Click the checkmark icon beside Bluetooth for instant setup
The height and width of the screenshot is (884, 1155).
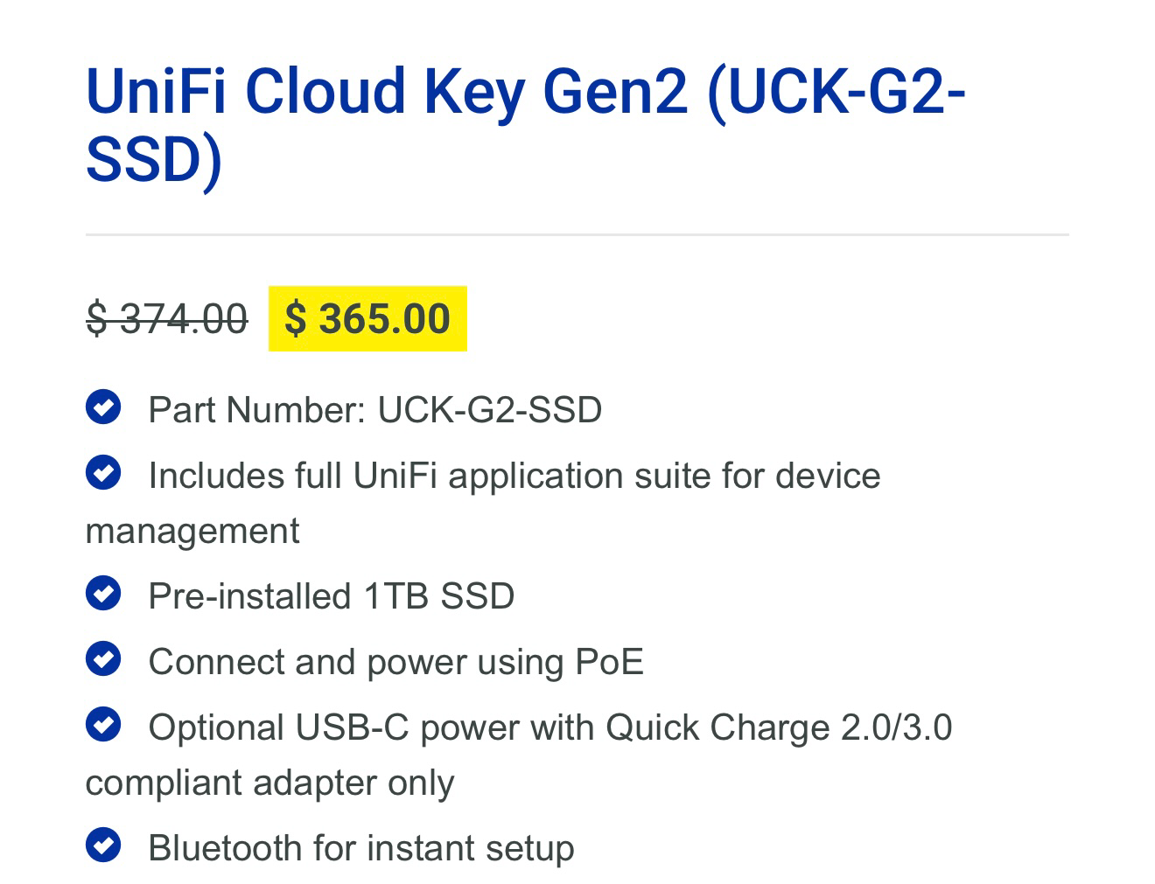[103, 846]
